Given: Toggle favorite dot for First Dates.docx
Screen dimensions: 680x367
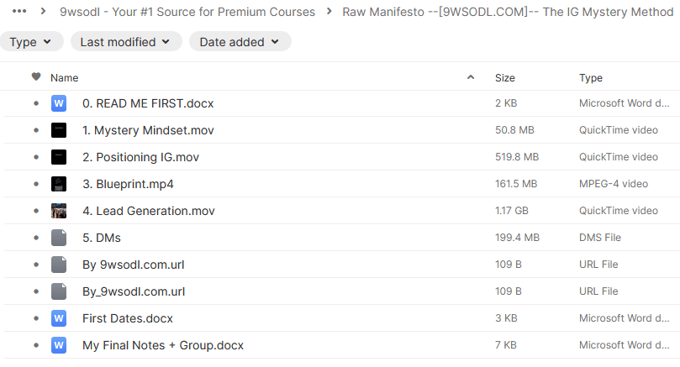Looking at the screenshot, I should (36, 318).
